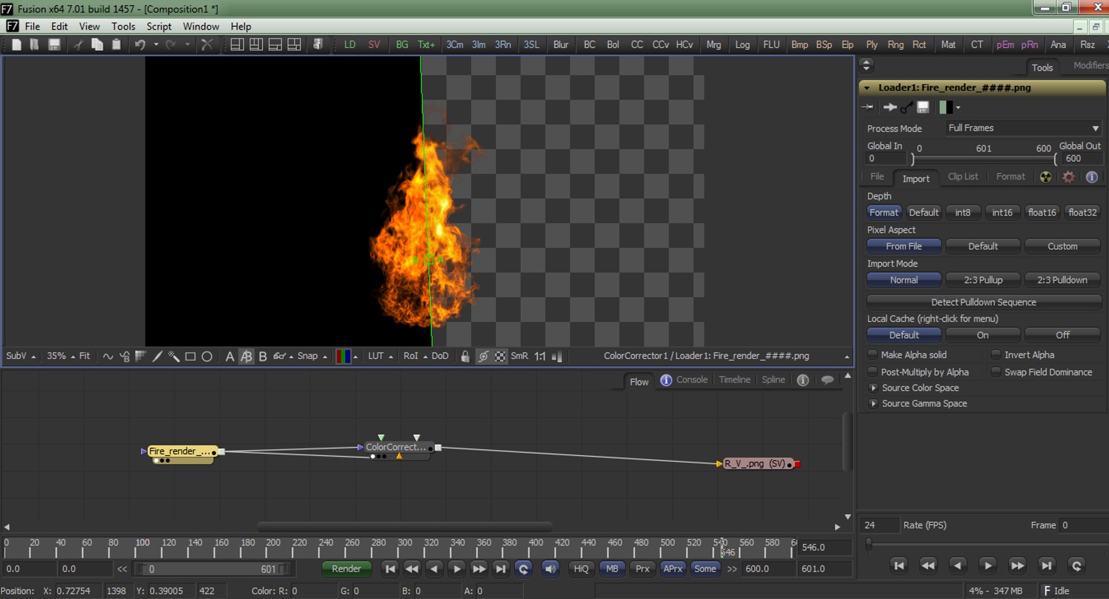
Task: Select the first view layout icon
Action: [x=237, y=44]
